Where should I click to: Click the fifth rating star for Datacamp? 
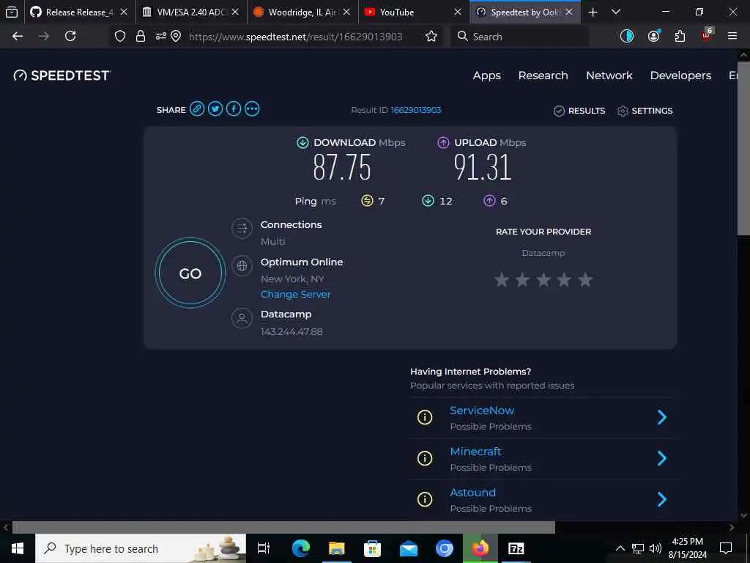(585, 279)
